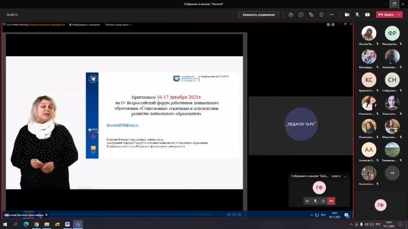Toggle the microphone in the mini call window

[315, 201]
